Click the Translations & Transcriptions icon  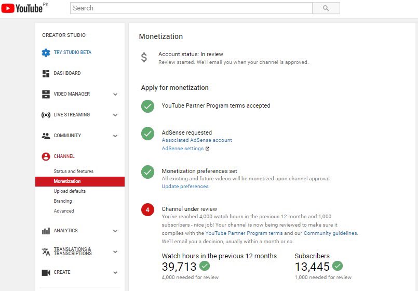[x=46, y=252]
